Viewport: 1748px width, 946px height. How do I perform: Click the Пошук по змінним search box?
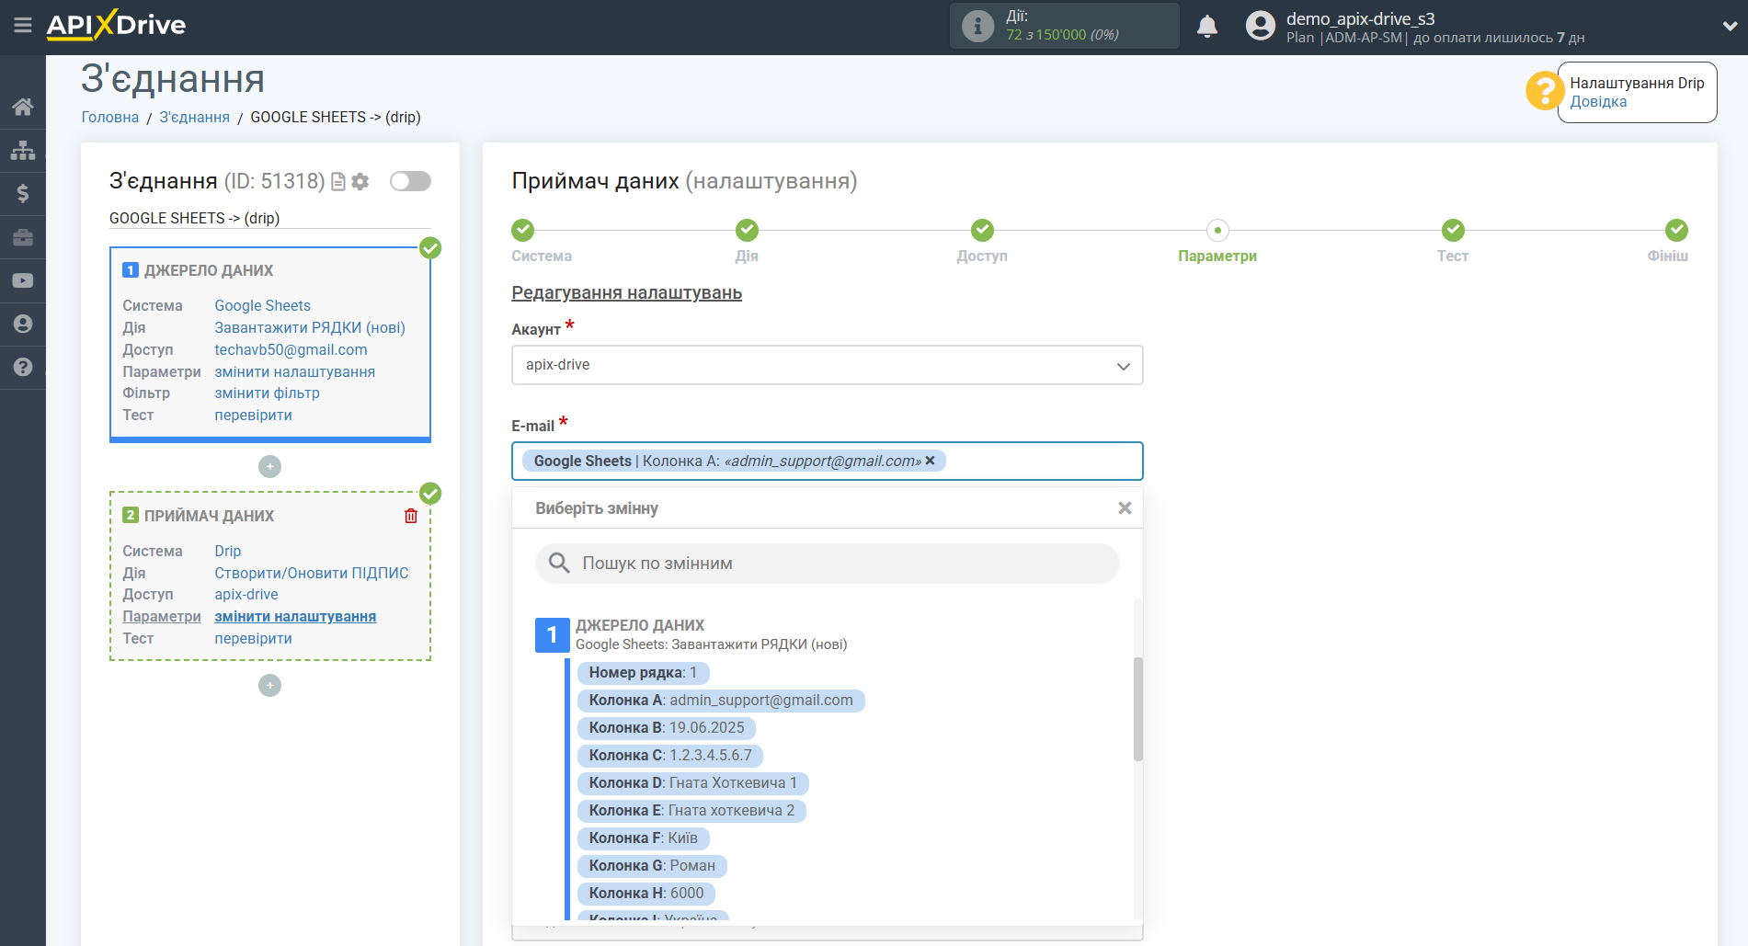[827, 564]
